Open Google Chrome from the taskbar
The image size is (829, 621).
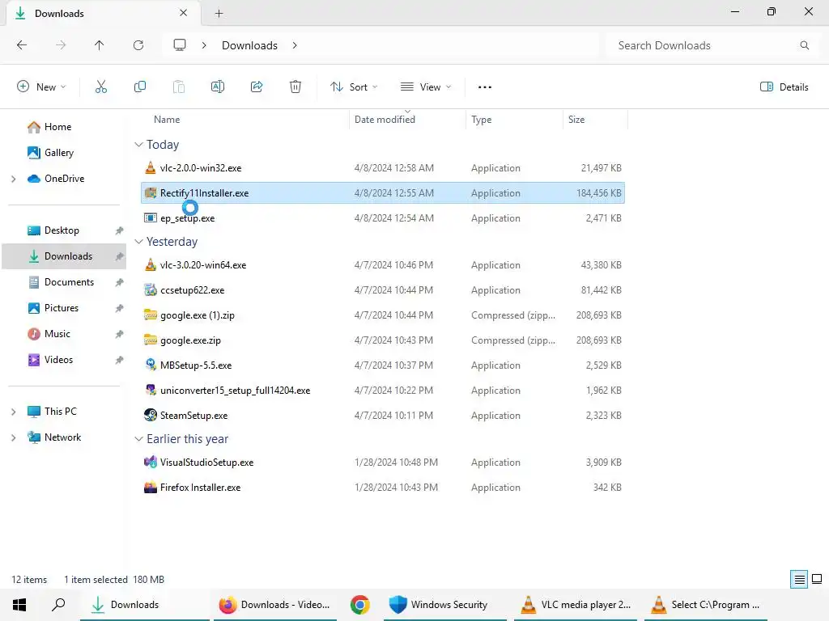tap(360, 605)
